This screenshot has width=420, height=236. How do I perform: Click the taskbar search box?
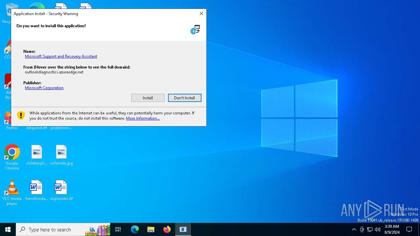63,229
